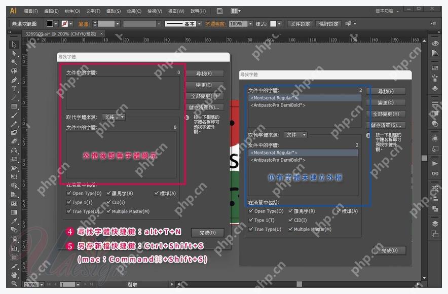
Task: Toggle CID(I) checkbox in left dialog
Action: point(108,202)
